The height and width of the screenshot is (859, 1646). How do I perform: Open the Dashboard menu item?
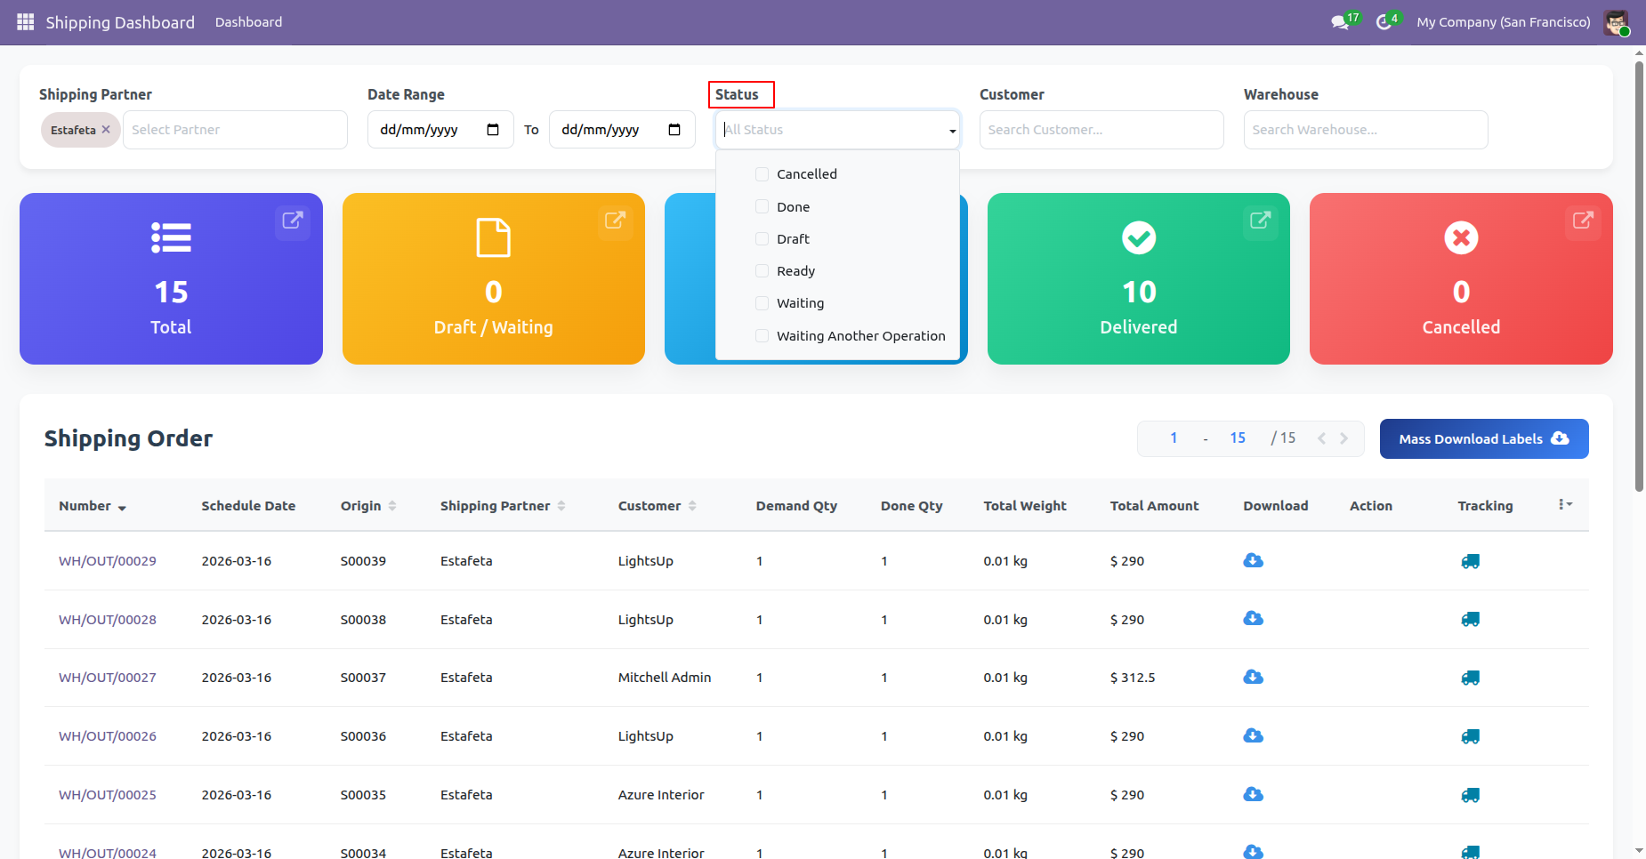[248, 22]
